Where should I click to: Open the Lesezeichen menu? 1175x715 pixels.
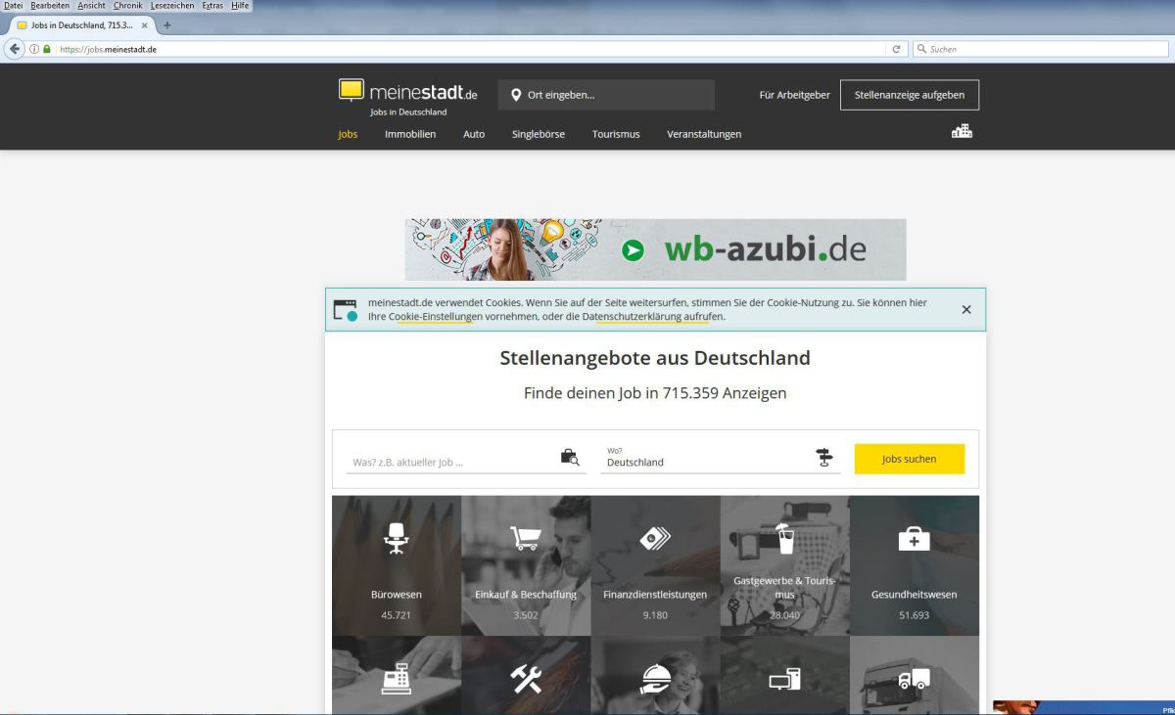click(172, 6)
